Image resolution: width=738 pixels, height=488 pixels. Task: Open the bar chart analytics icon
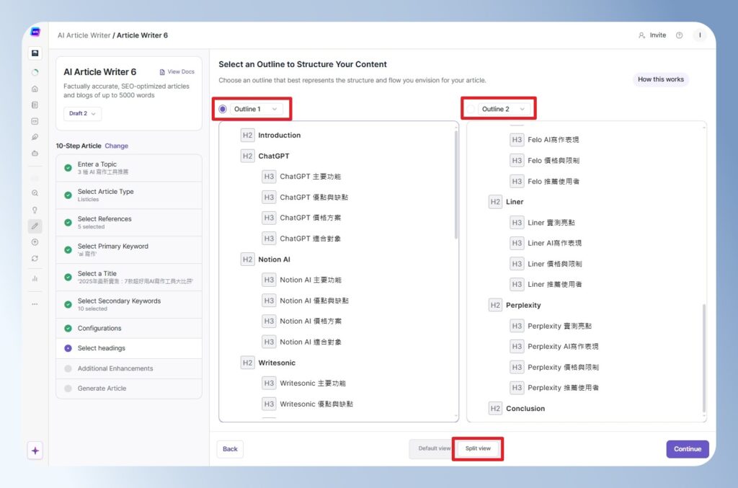[35, 278]
